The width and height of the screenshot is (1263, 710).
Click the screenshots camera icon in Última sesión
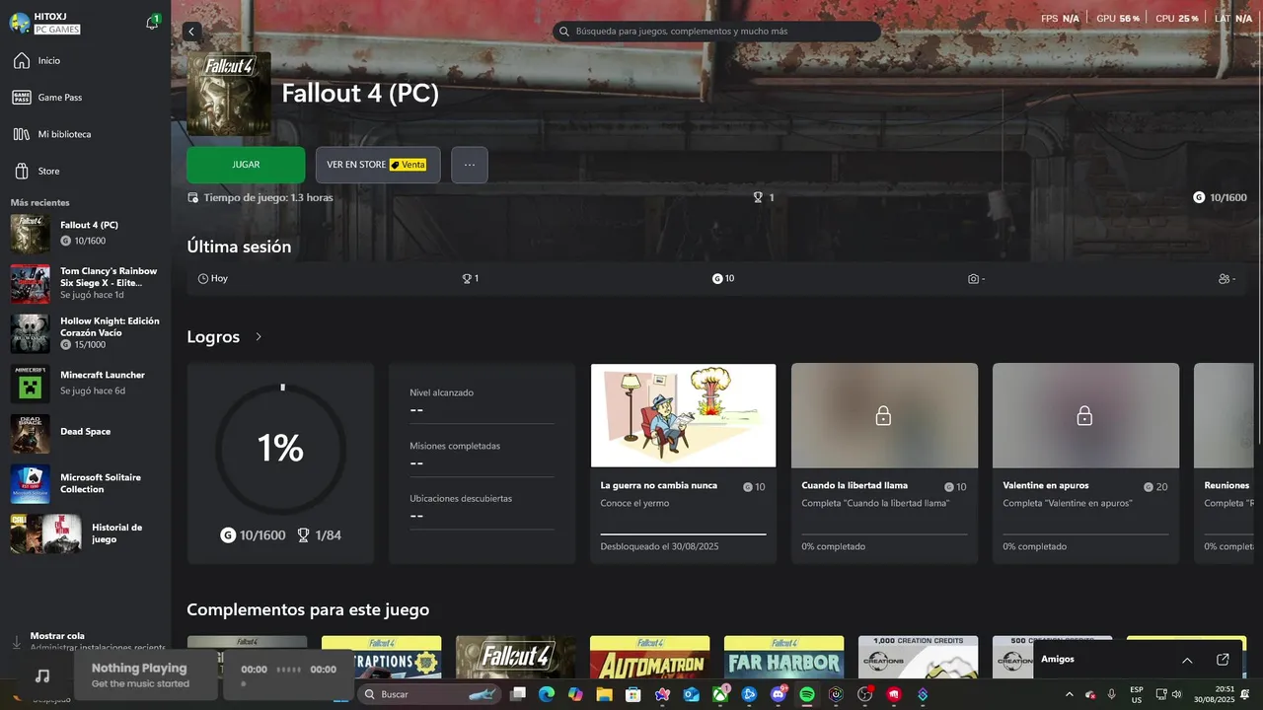tap(973, 279)
